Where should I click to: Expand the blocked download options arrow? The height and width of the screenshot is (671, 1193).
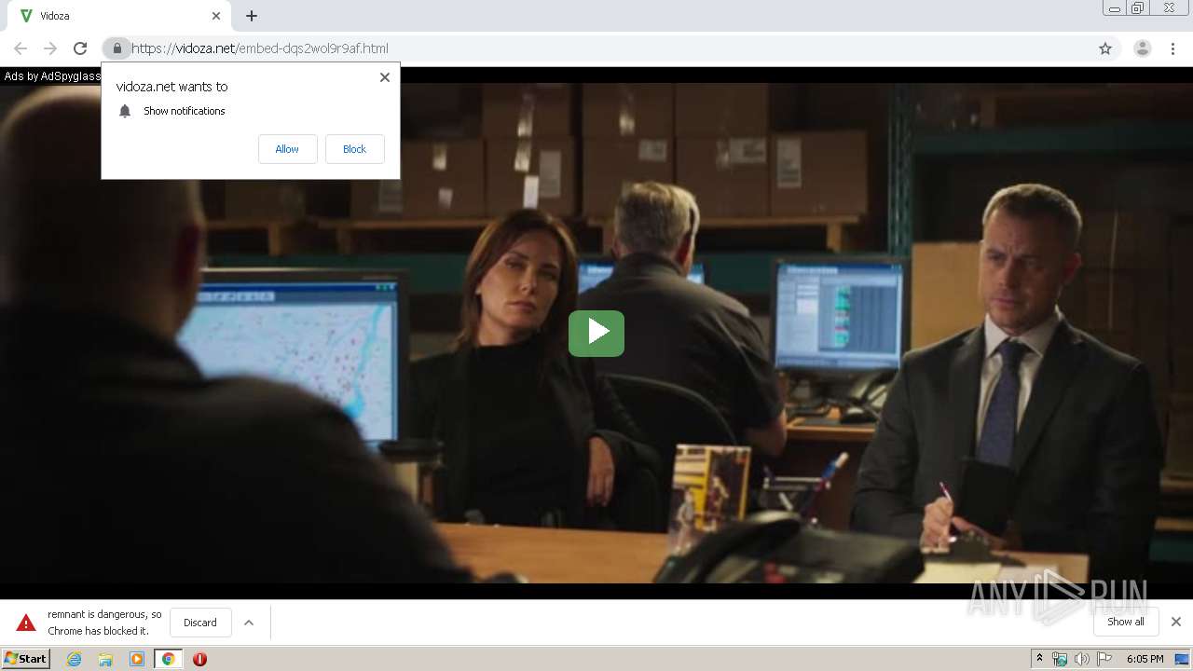(249, 623)
